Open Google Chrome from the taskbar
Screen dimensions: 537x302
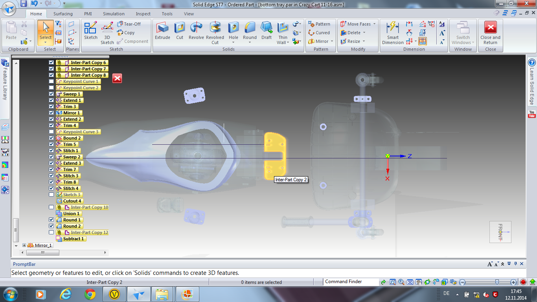(x=90, y=294)
